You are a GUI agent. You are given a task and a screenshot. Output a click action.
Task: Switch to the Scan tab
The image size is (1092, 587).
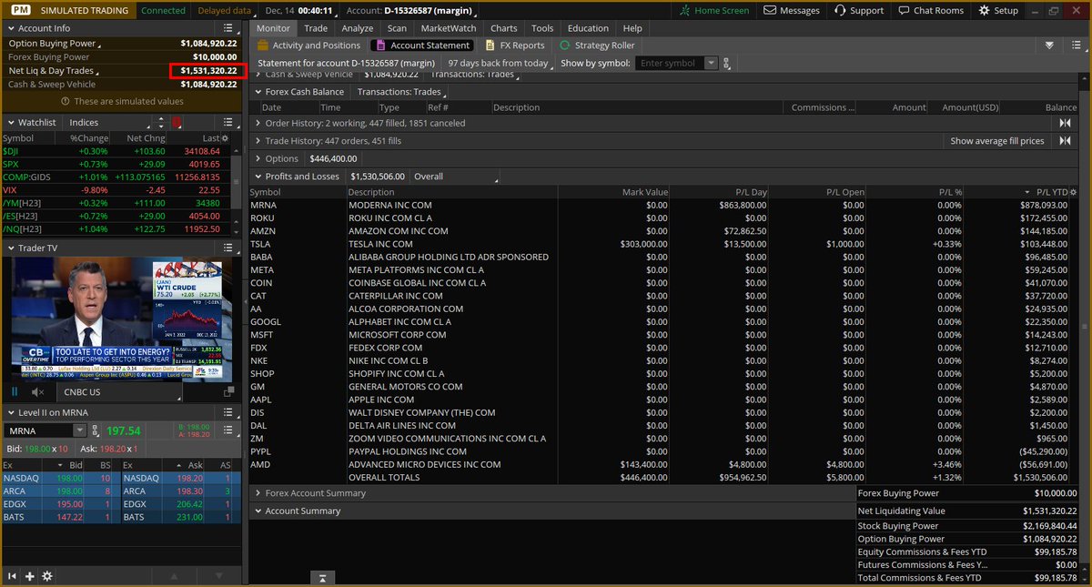[x=397, y=28]
